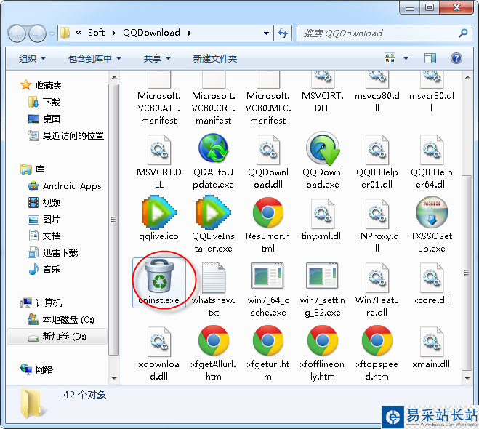The height and width of the screenshot is (429, 479).
Task: Expand the view options dropdown arrow
Action: [406, 58]
